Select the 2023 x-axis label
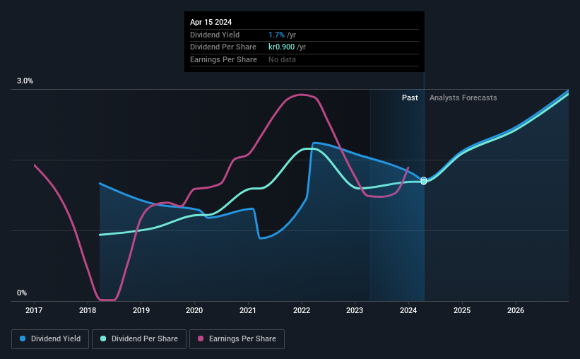 pyautogui.click(x=355, y=310)
